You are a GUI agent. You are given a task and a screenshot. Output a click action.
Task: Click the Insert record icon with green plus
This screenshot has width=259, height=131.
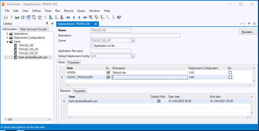pos(51,17)
